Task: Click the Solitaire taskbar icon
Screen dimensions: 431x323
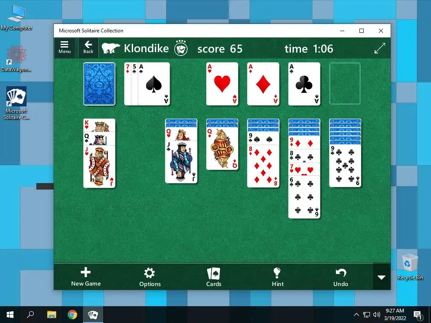Action: pyautogui.click(x=93, y=315)
